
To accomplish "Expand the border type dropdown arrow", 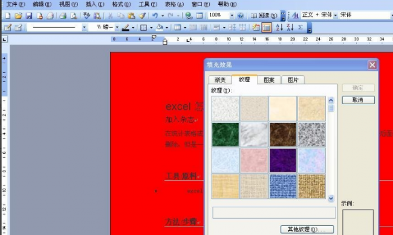I will click(151, 28).
